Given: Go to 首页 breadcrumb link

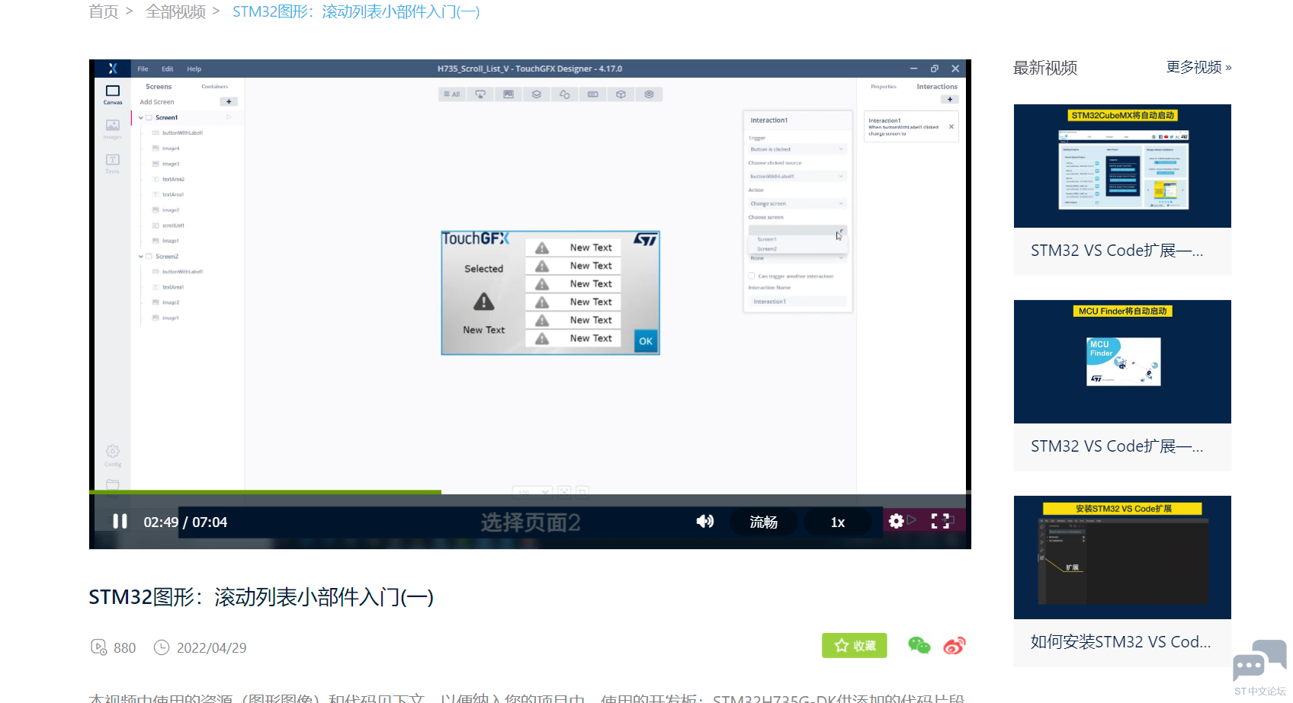Looking at the screenshot, I should 104,11.
